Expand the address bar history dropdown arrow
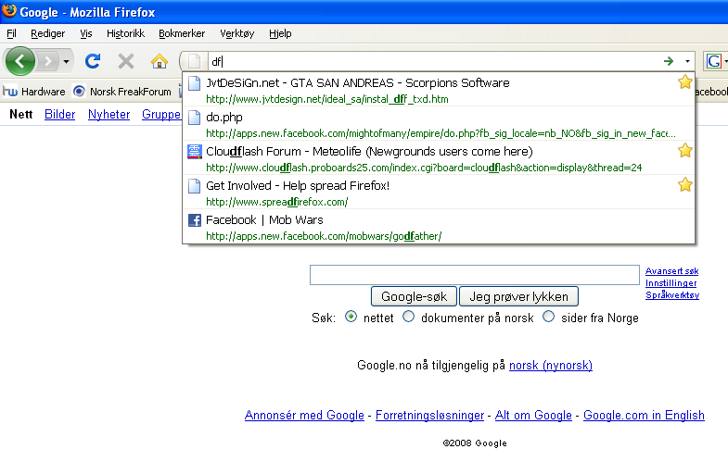728x474 pixels. tap(687, 61)
